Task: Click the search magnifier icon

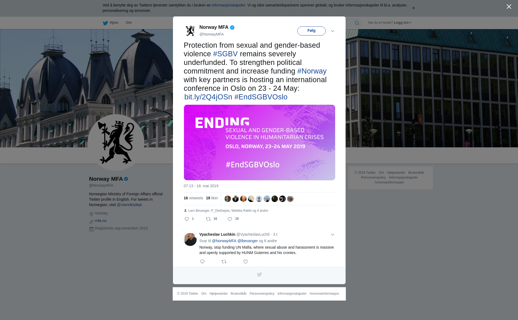Action: [x=357, y=23]
